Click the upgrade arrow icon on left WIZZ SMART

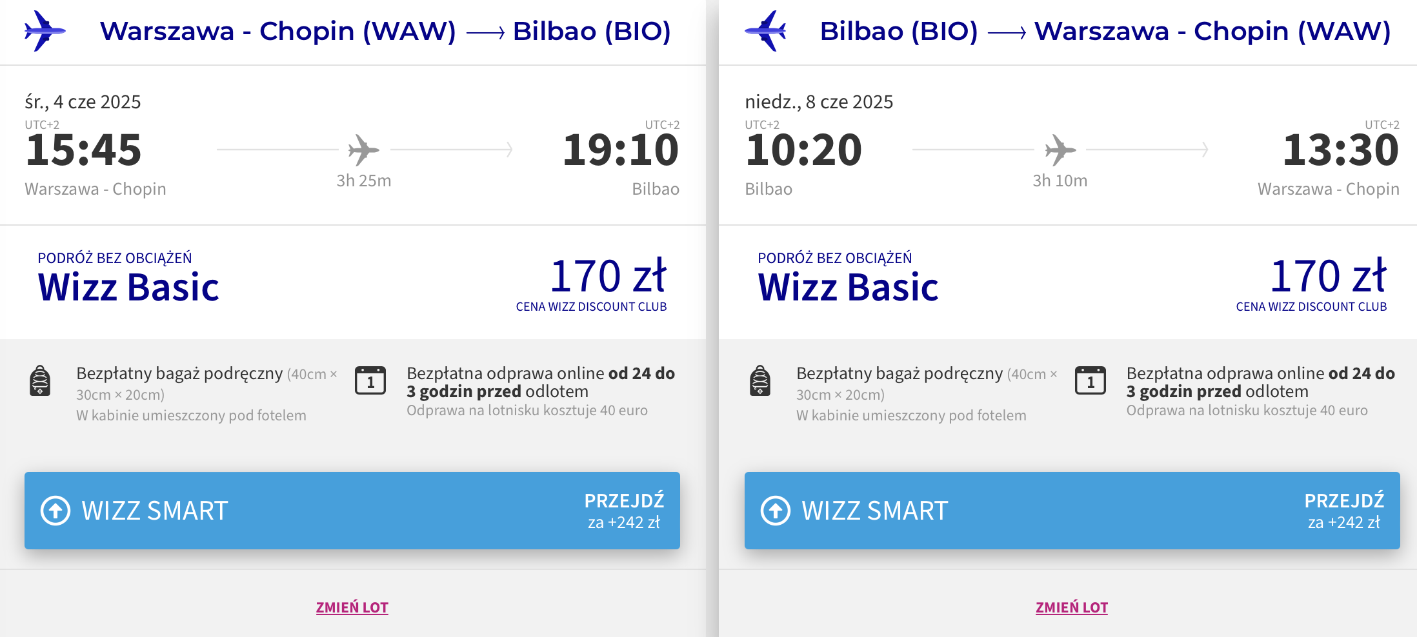pos(55,511)
